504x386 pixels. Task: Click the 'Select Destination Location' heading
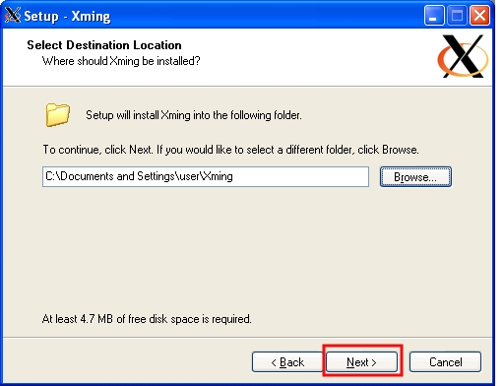click(x=104, y=45)
